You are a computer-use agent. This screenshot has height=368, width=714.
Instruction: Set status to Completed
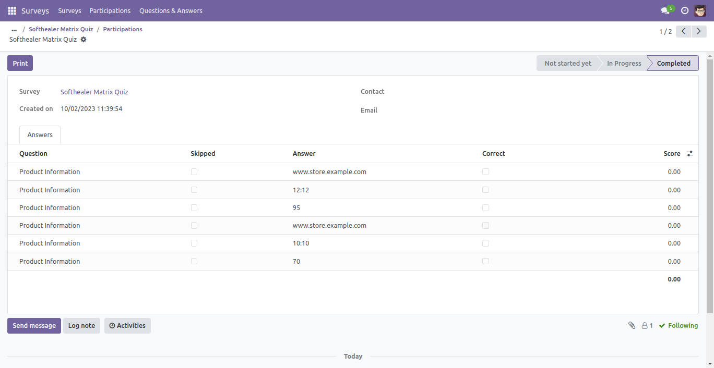coord(673,63)
